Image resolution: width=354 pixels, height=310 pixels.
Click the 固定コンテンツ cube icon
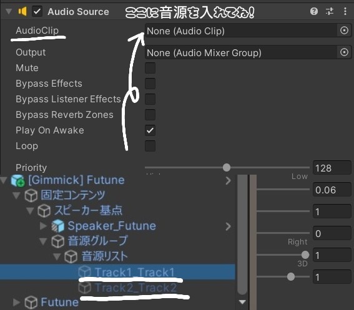pos(31,196)
